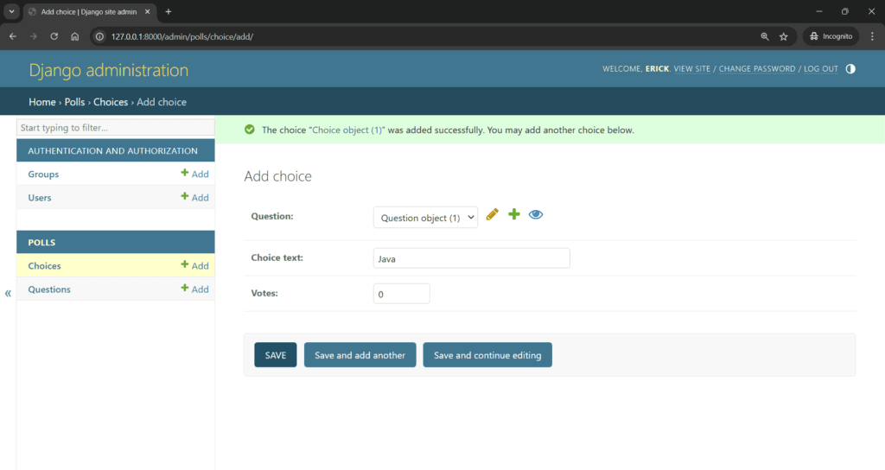Viewport: 885px width, 470px height.
Task: Reload the page
Action: click(54, 36)
